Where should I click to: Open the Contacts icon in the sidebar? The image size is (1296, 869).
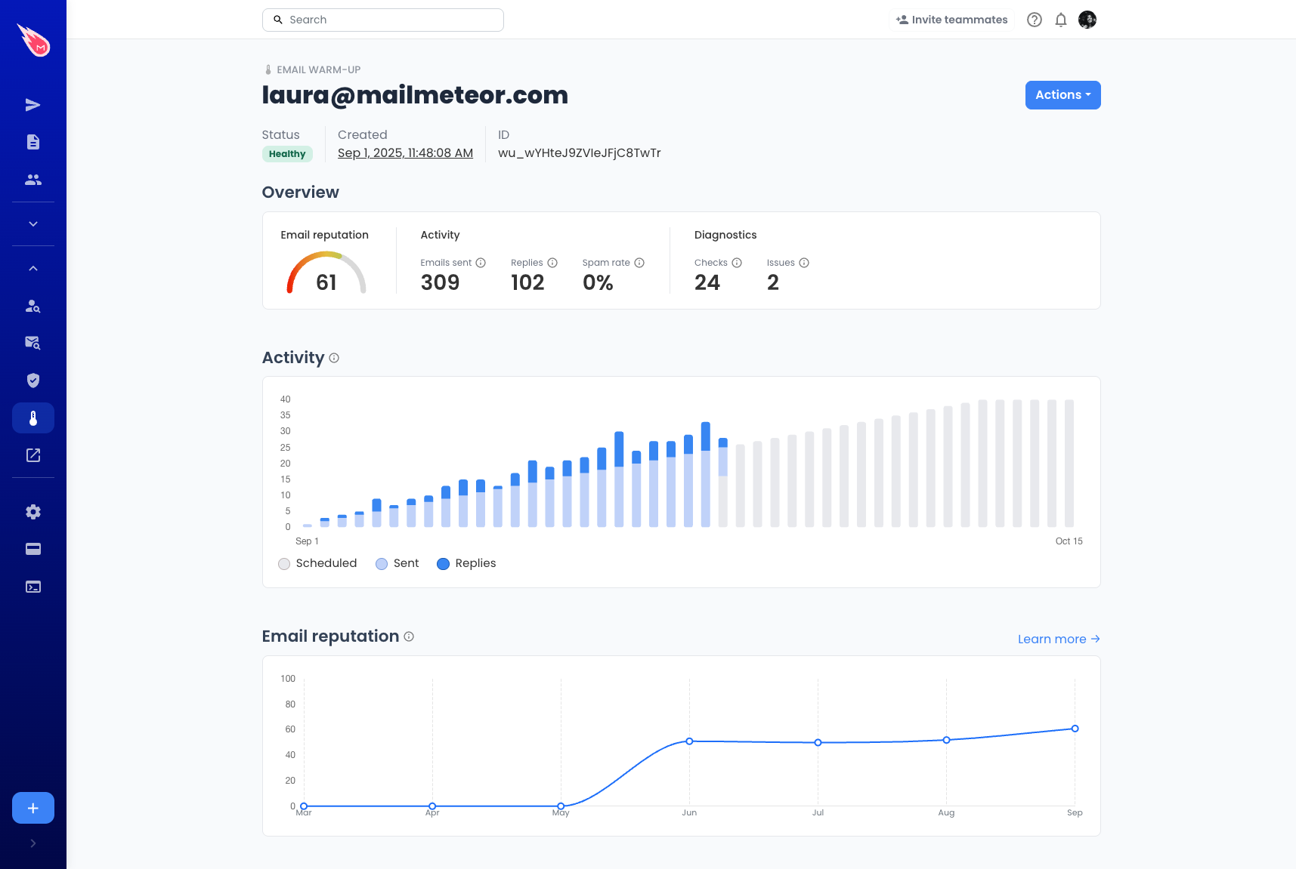pos(32,180)
